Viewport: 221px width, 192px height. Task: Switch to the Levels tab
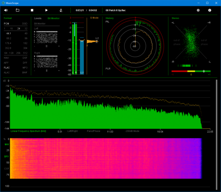coord(38,18)
